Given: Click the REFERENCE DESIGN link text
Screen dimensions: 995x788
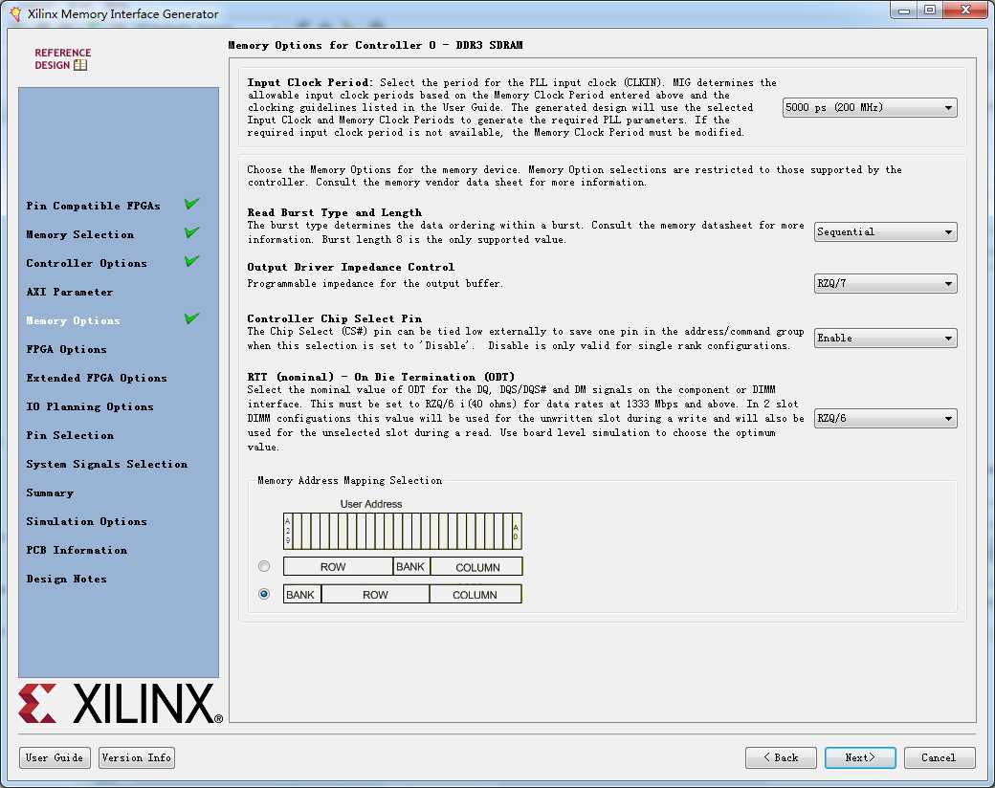Looking at the screenshot, I should coord(62,58).
